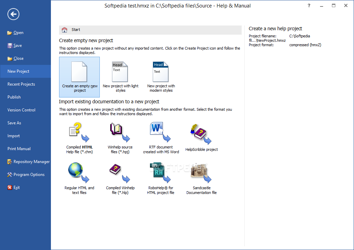The width and height of the screenshot is (354, 250).
Task: Click 'Winhelp source files (*.hpj)' caption
Action: pyautogui.click(x=120, y=149)
